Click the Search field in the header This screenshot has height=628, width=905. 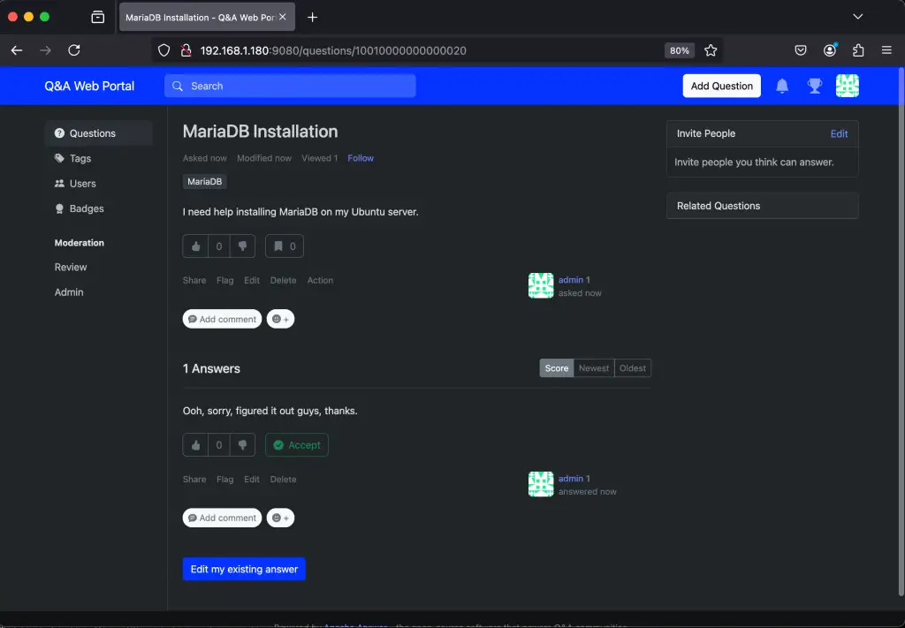pyautogui.click(x=290, y=86)
